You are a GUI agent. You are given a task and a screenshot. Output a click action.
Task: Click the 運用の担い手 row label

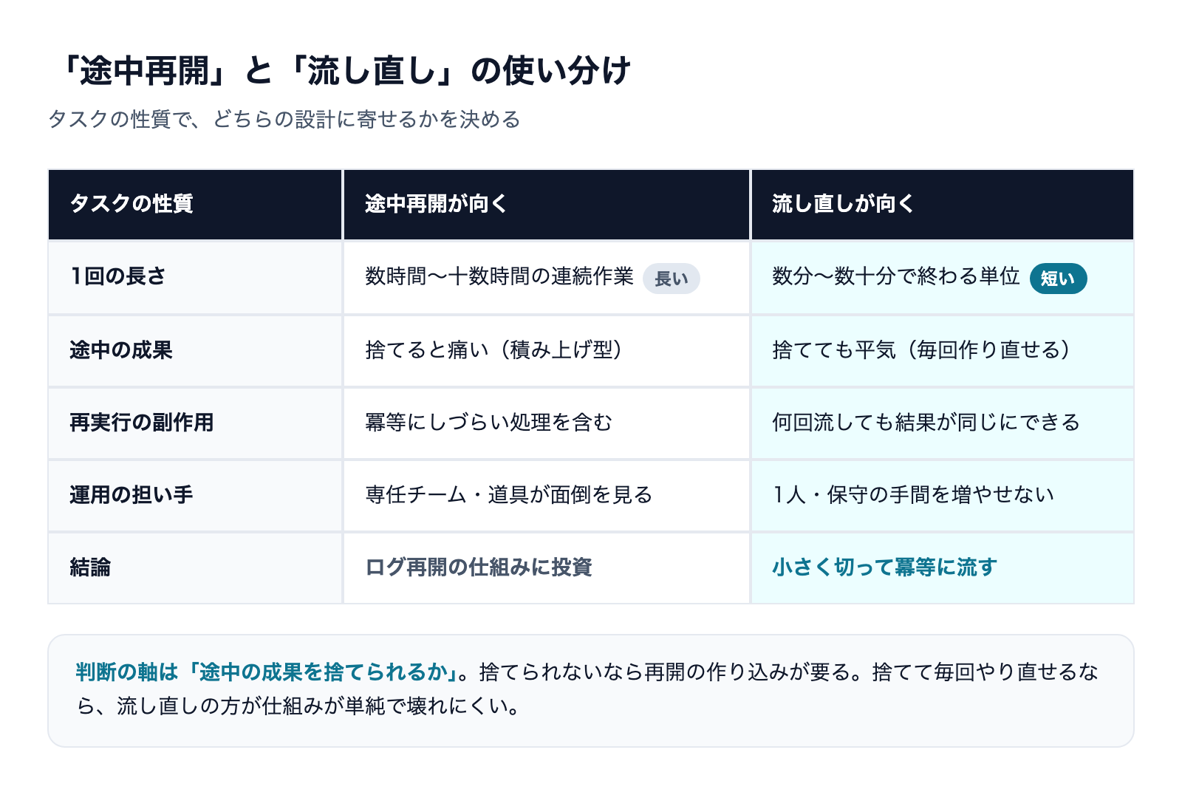196,496
